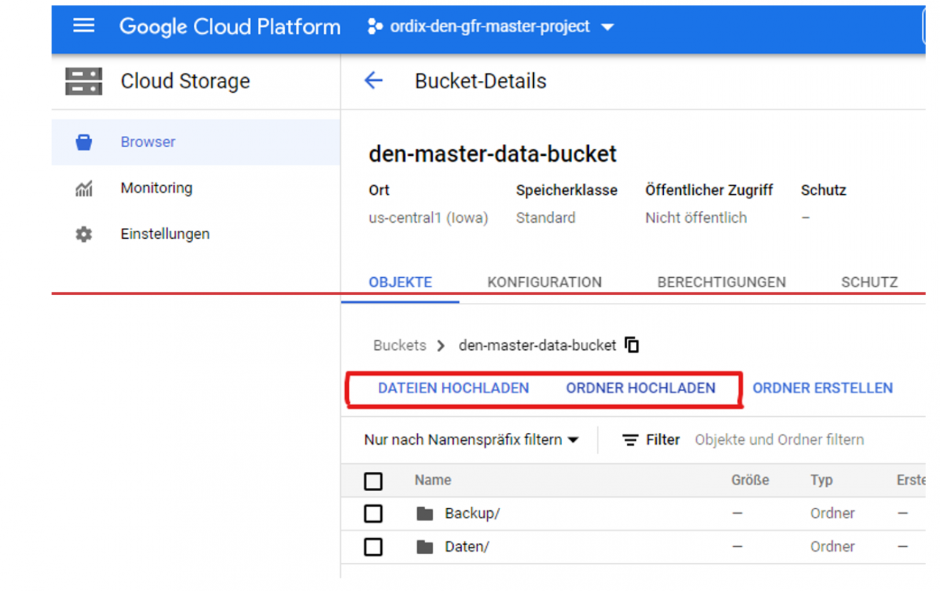Click the Filter lines icon
940x591 pixels.
630,440
